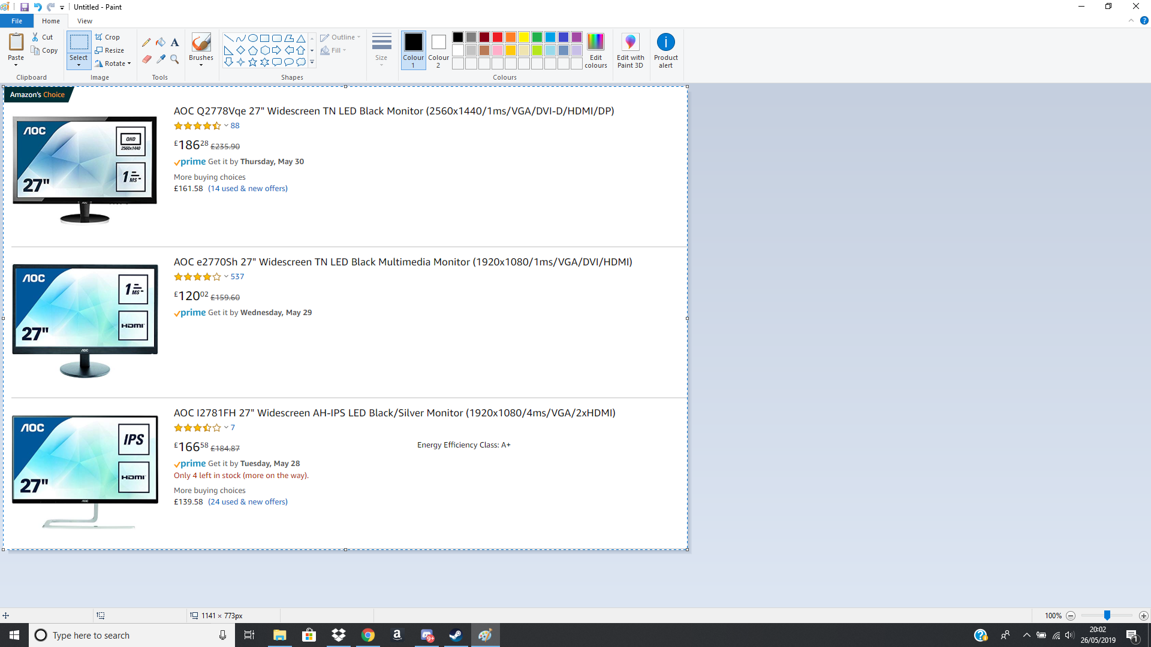Select the Text tool

pyautogui.click(x=174, y=43)
